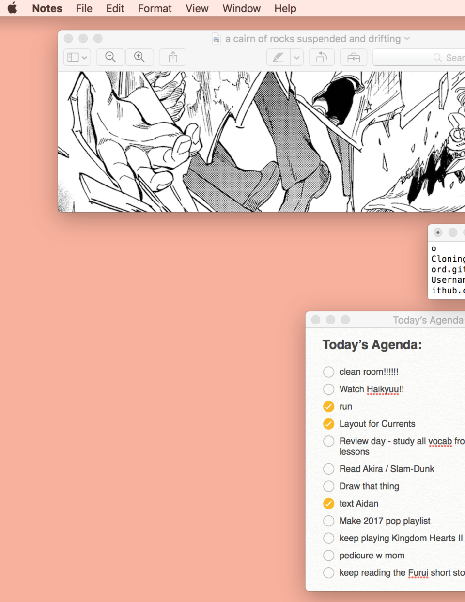Check off keep reading the Furui stories
The width and height of the screenshot is (465, 602).
328,573
